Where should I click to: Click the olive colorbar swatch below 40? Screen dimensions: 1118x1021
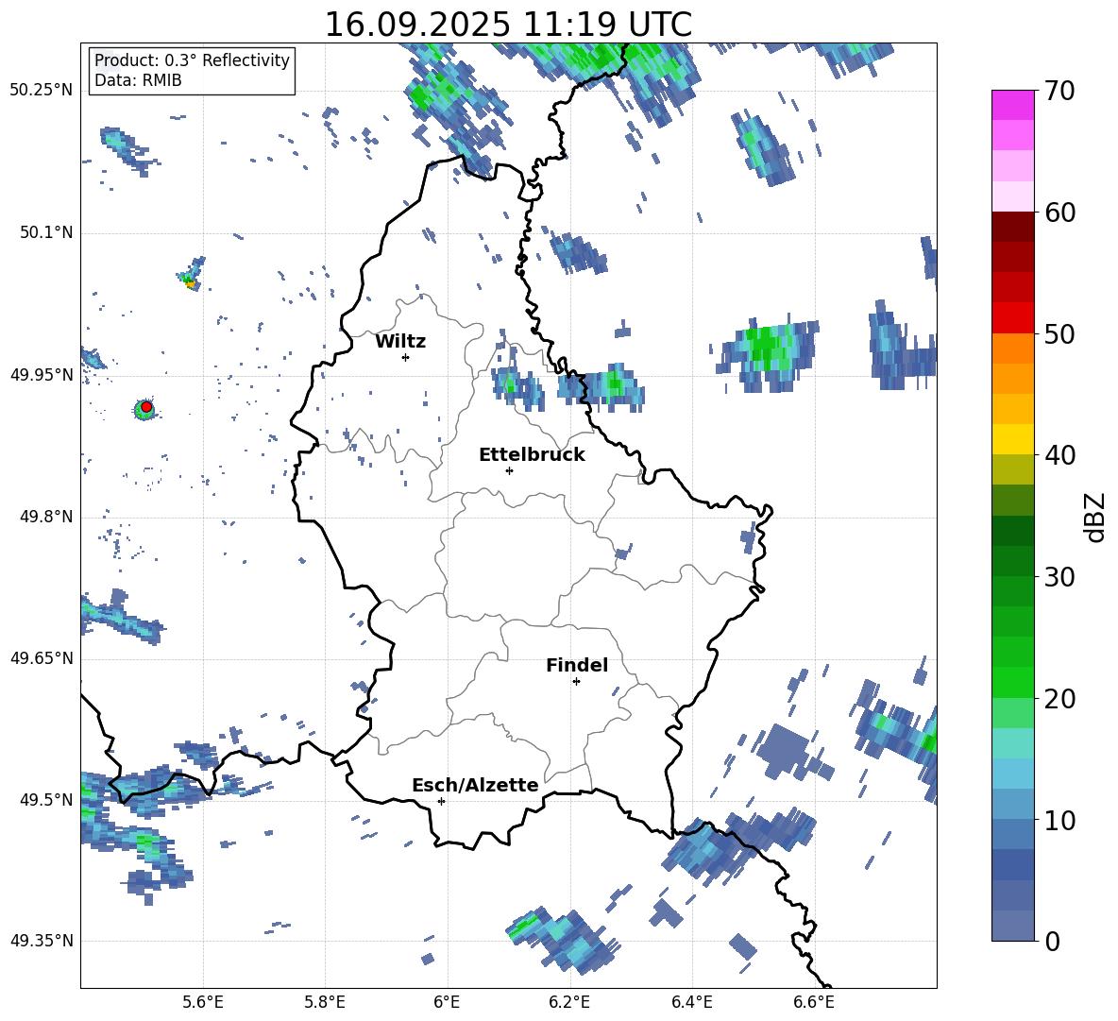1012,469
